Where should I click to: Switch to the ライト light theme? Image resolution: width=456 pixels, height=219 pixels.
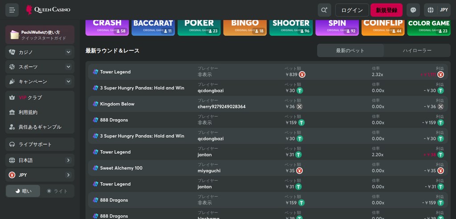[57, 191]
